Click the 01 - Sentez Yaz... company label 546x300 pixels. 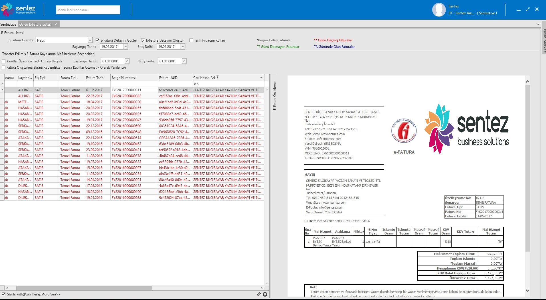473,13
